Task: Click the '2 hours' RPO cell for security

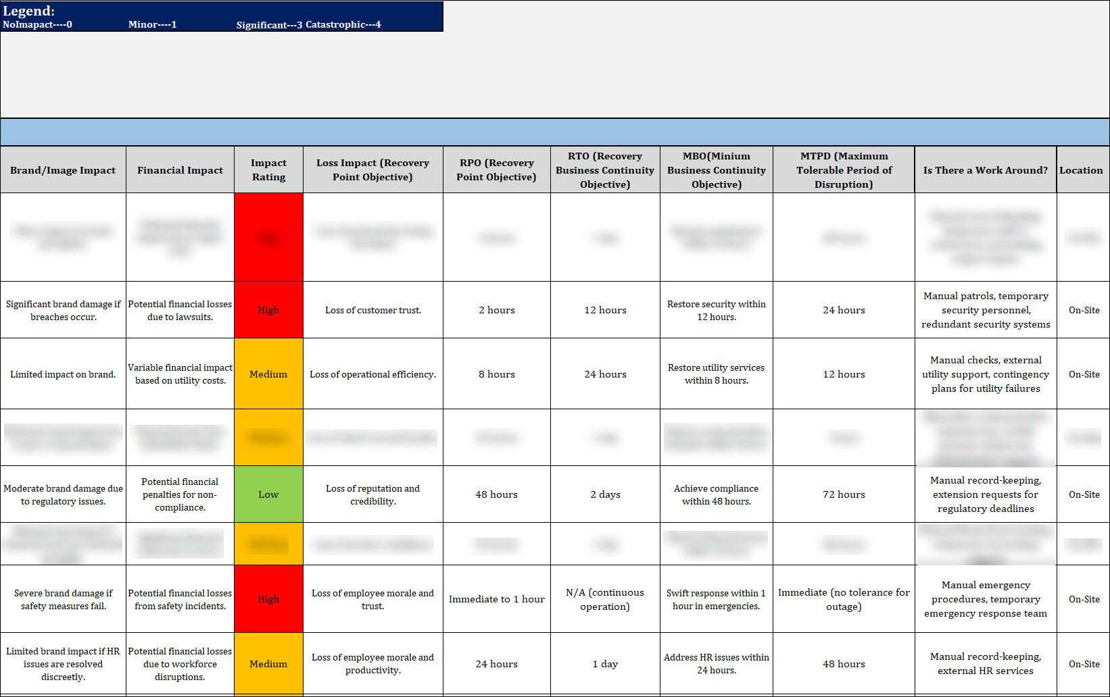Action: click(496, 310)
